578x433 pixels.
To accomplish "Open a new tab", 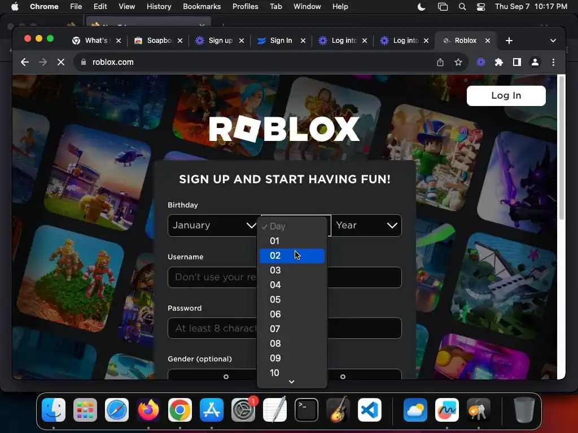I will click(509, 41).
